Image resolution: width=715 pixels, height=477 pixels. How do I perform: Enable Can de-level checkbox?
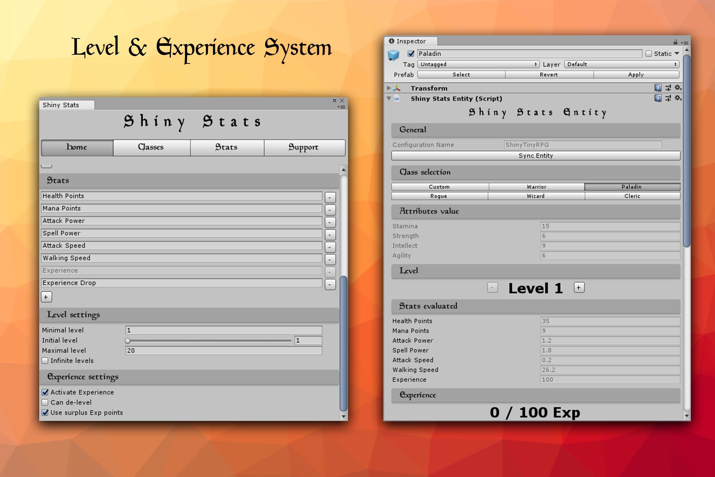tap(45, 403)
